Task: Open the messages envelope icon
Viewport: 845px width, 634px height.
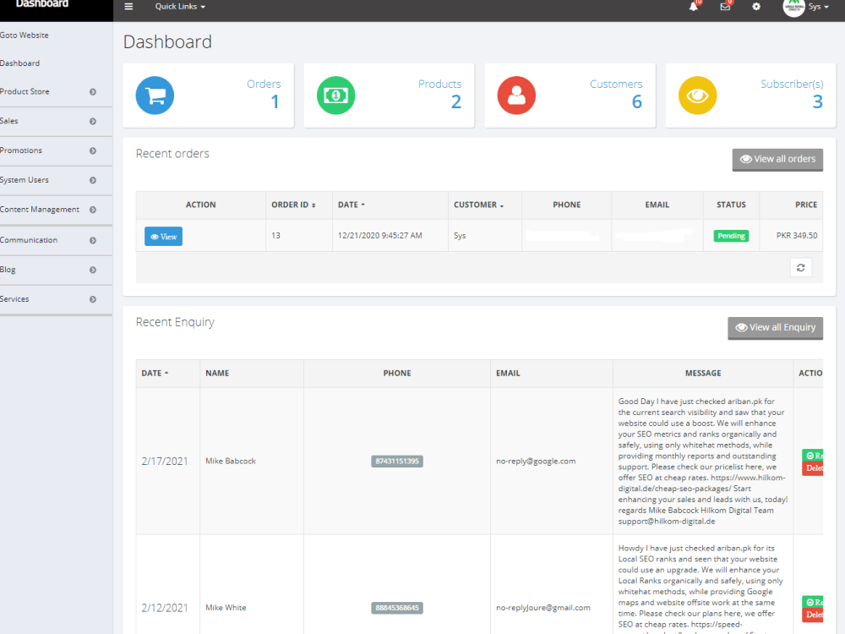Action: (724, 7)
